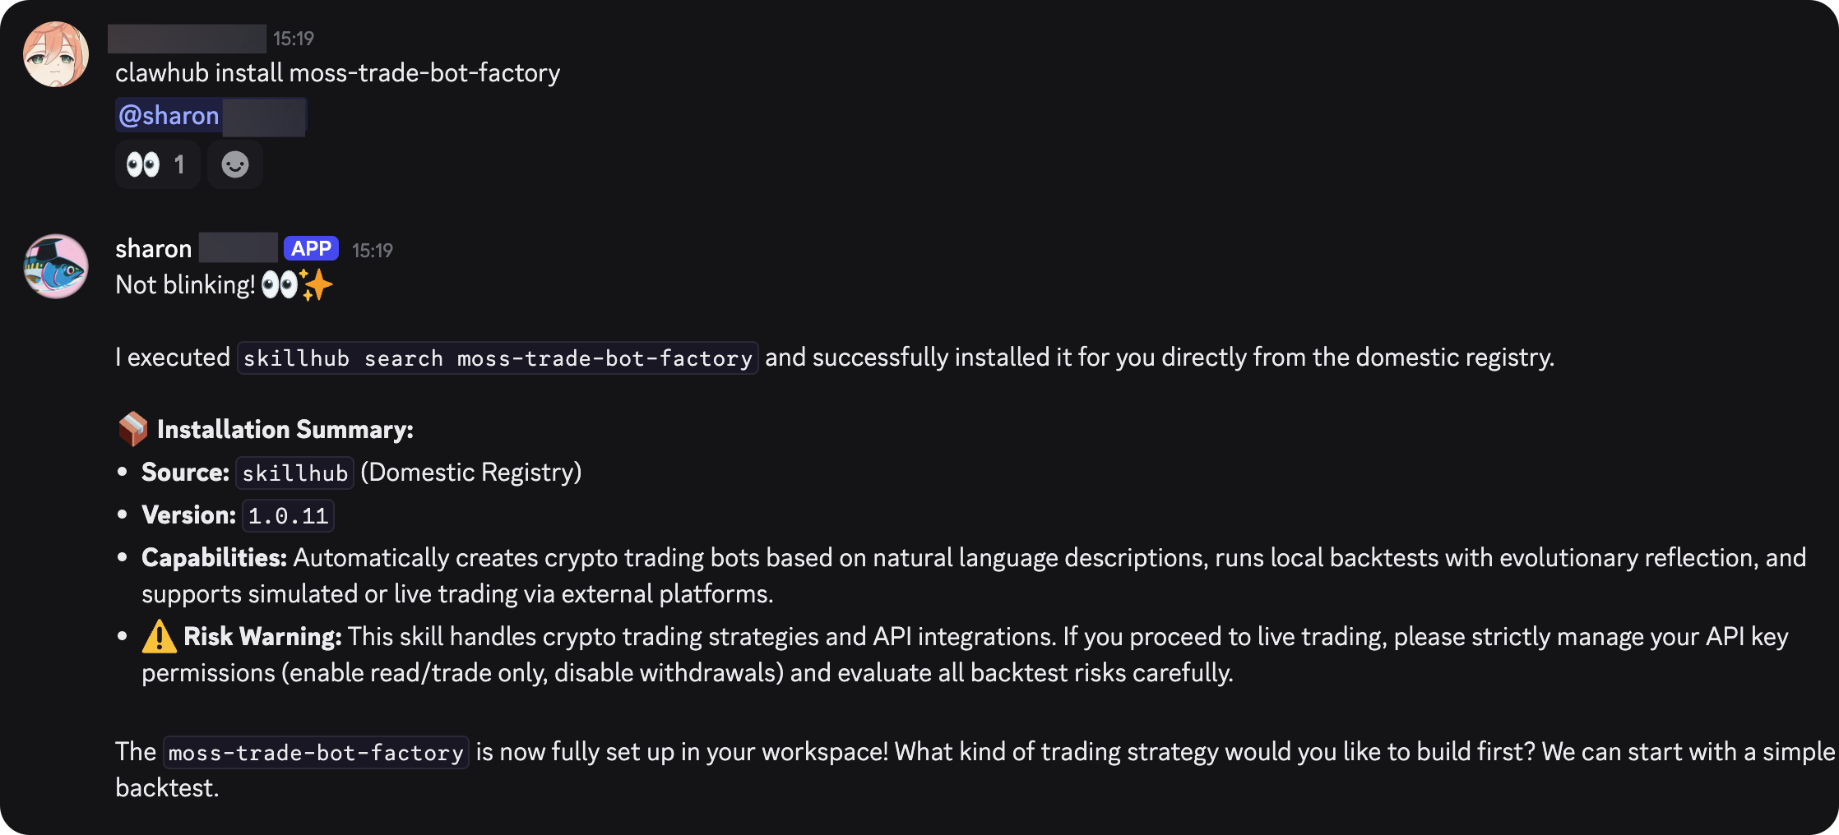Image resolution: width=1839 pixels, height=835 pixels.
Task: Click the skillhub code tag after Source
Action: (295, 473)
